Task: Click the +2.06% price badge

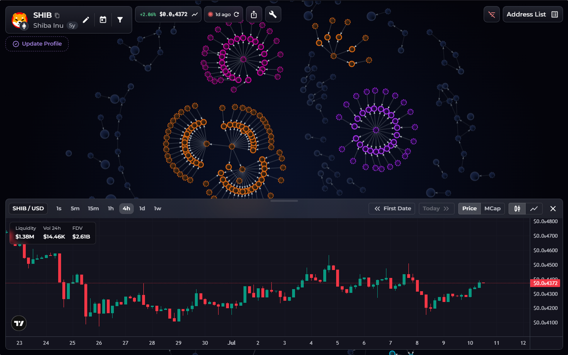Action: click(148, 15)
